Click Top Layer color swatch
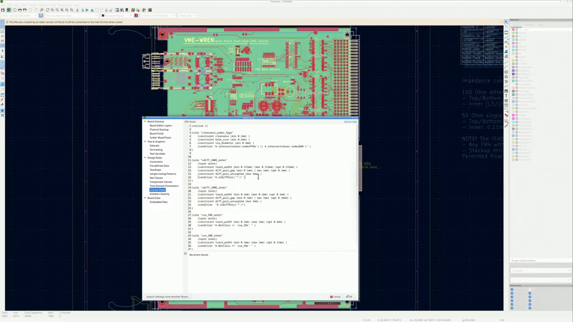 point(514,30)
